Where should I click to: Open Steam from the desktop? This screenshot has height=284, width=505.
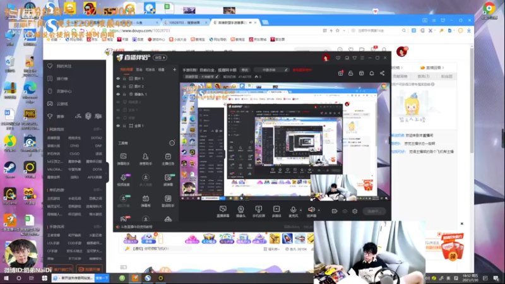click(10, 170)
